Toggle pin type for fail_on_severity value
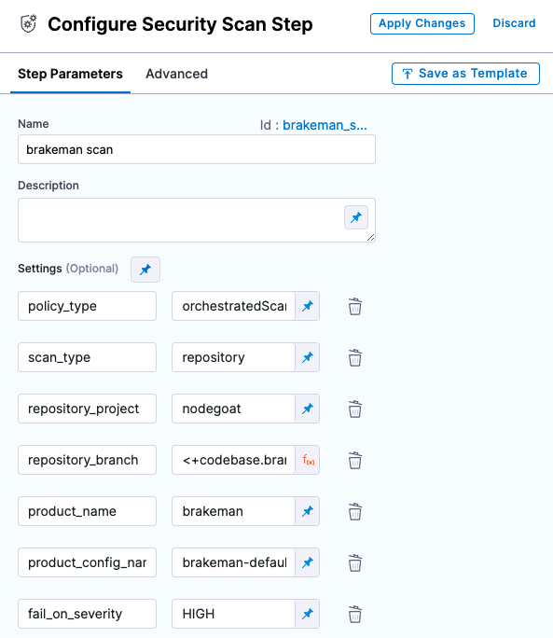The height and width of the screenshot is (638, 553). click(x=308, y=614)
